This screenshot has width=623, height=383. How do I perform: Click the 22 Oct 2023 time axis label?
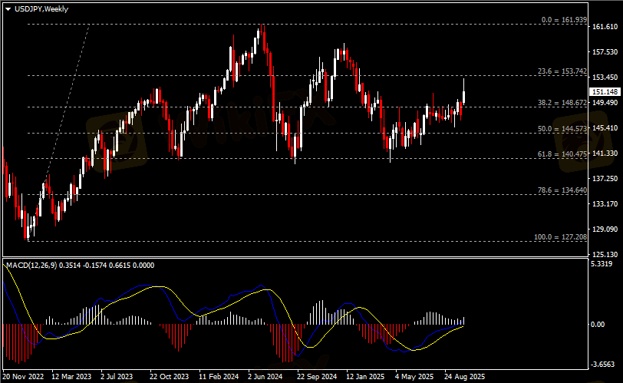pyautogui.click(x=169, y=377)
